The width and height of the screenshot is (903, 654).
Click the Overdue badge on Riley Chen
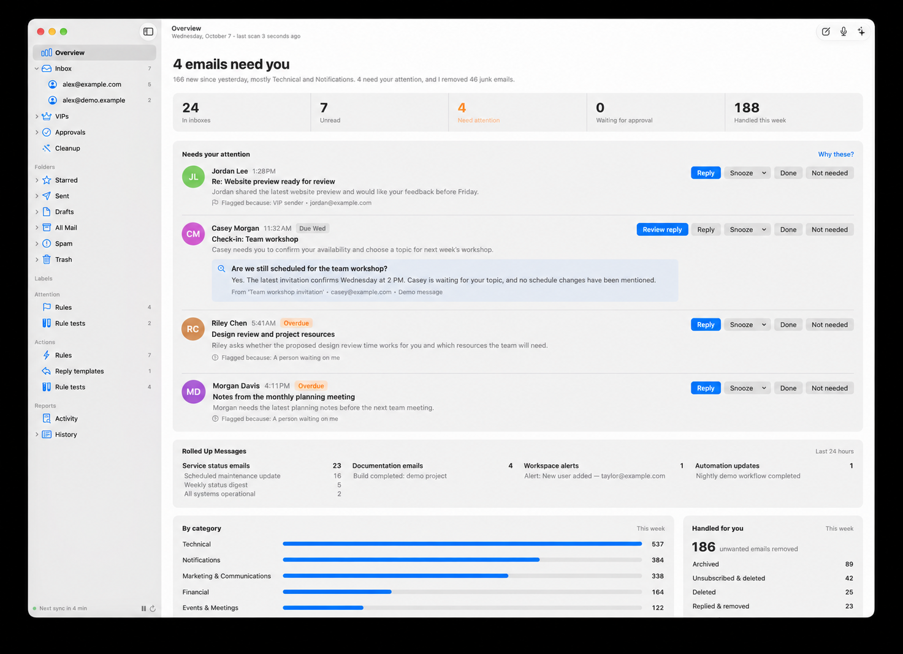296,323
